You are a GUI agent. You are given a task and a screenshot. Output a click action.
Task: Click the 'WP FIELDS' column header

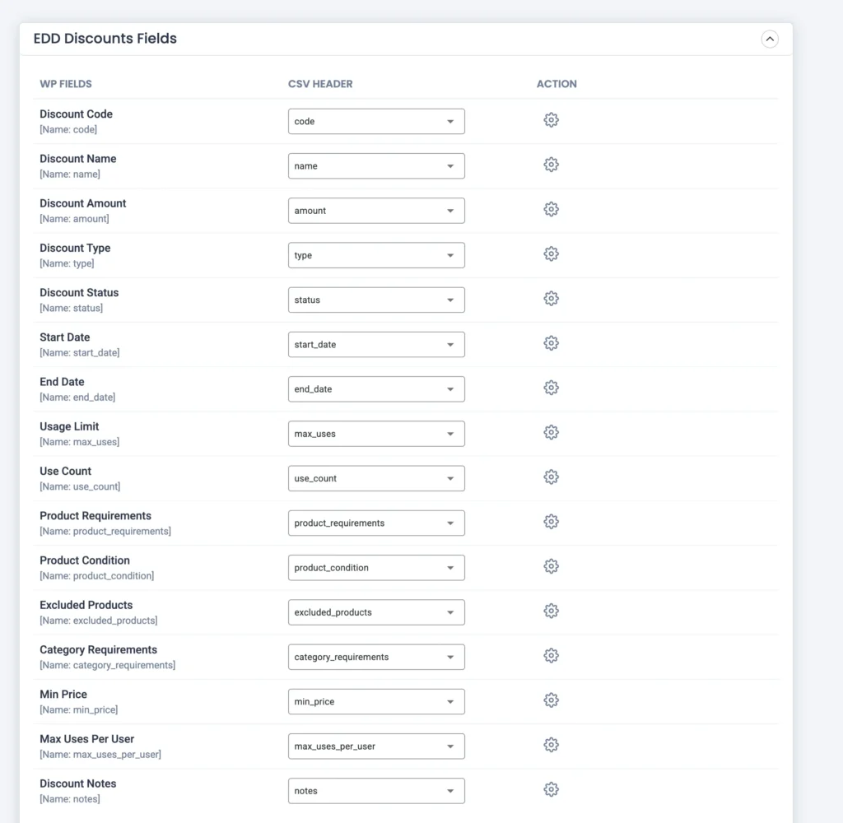tap(66, 84)
